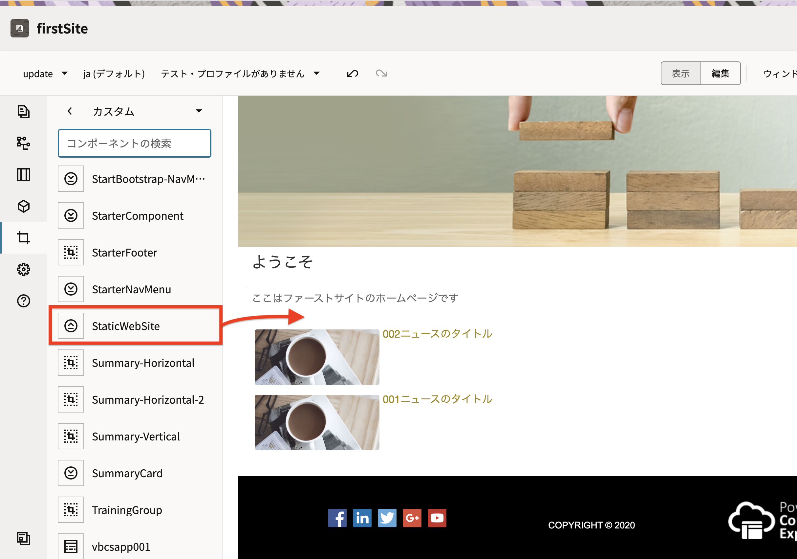
Task: Click the redo arrow in toolbar
Action: [x=381, y=74]
